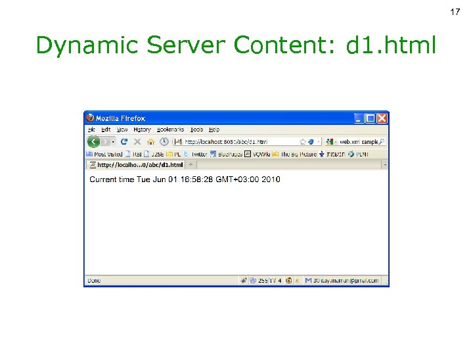Open the Help menu
Screen dimensions: 473x355
point(214,130)
